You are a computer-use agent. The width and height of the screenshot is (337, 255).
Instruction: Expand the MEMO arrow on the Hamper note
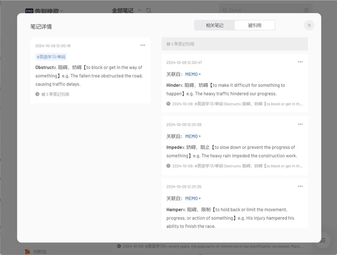tap(200, 199)
